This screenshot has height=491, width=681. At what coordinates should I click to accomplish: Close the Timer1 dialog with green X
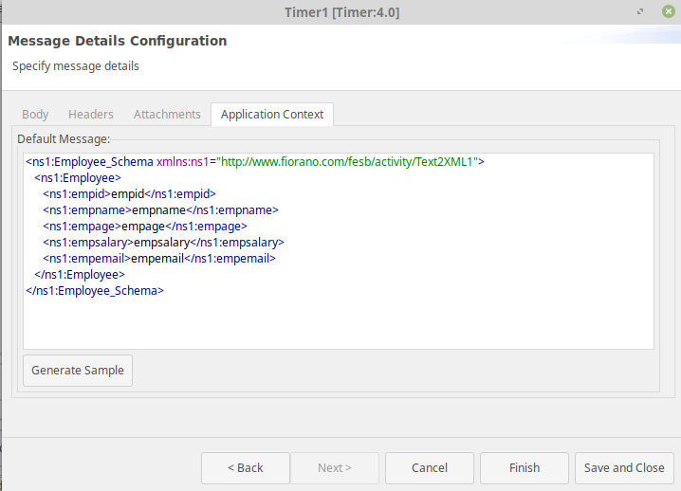click(x=669, y=11)
